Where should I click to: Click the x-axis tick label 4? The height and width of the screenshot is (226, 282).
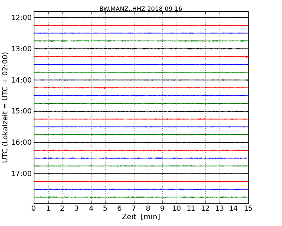[91, 209]
